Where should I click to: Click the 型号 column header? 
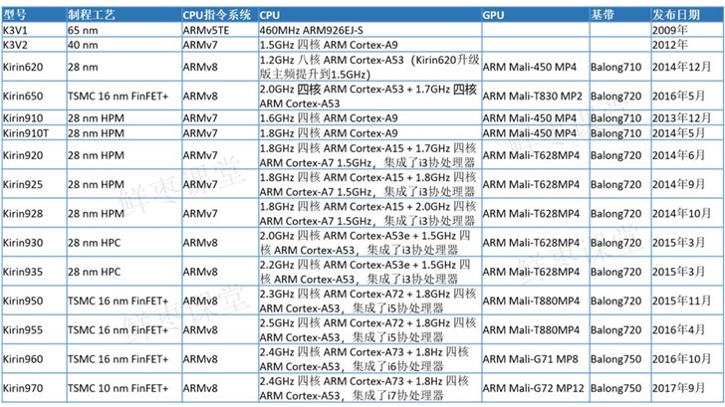16,17
